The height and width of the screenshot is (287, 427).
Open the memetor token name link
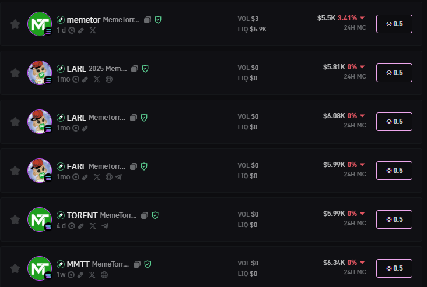coord(83,20)
